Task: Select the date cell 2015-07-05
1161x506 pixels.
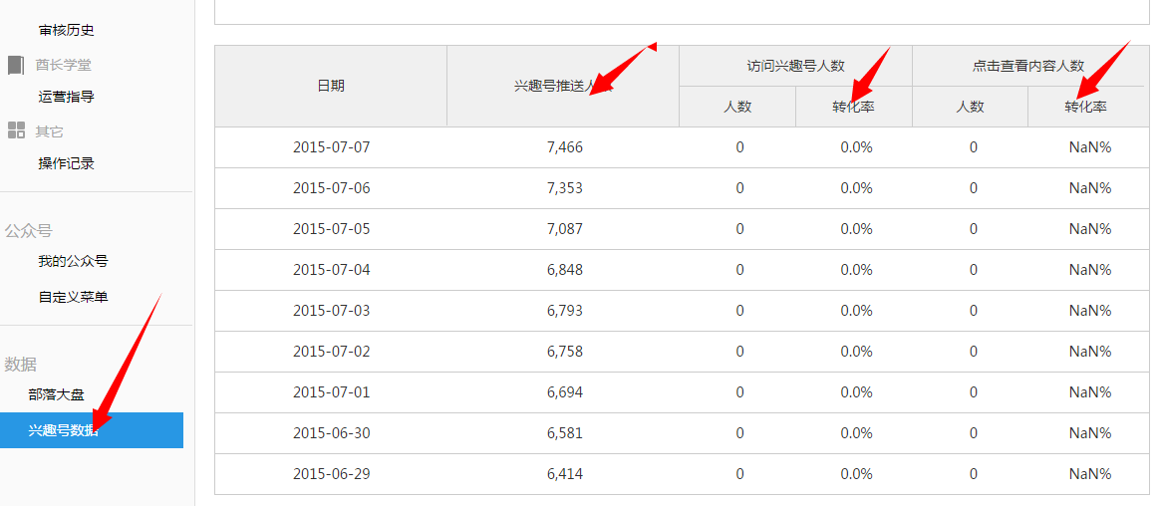Action: (331, 228)
